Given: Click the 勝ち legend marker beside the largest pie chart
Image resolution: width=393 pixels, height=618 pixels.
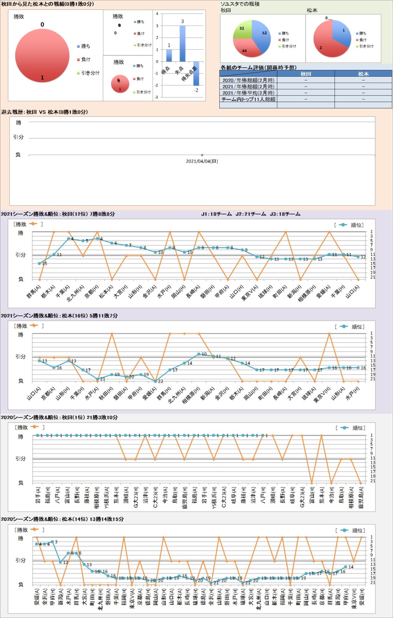Looking at the screenshot, I should point(79,46).
